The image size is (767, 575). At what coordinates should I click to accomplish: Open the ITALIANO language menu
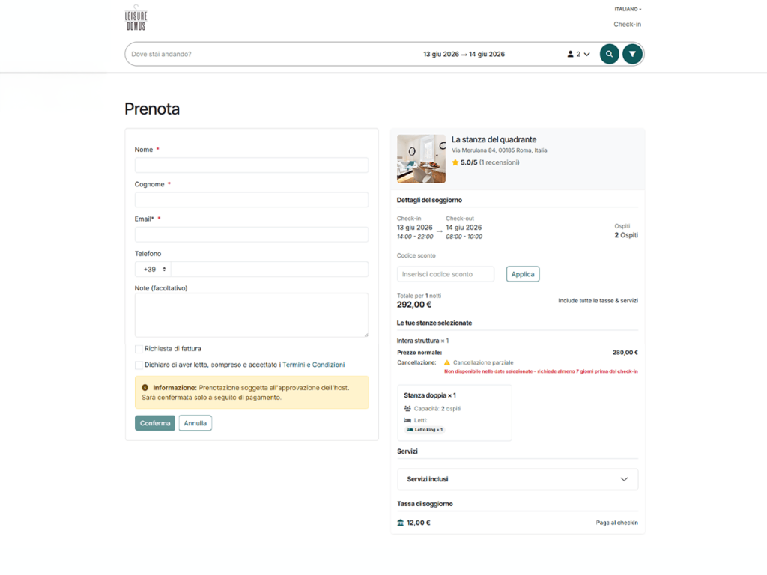click(x=628, y=9)
